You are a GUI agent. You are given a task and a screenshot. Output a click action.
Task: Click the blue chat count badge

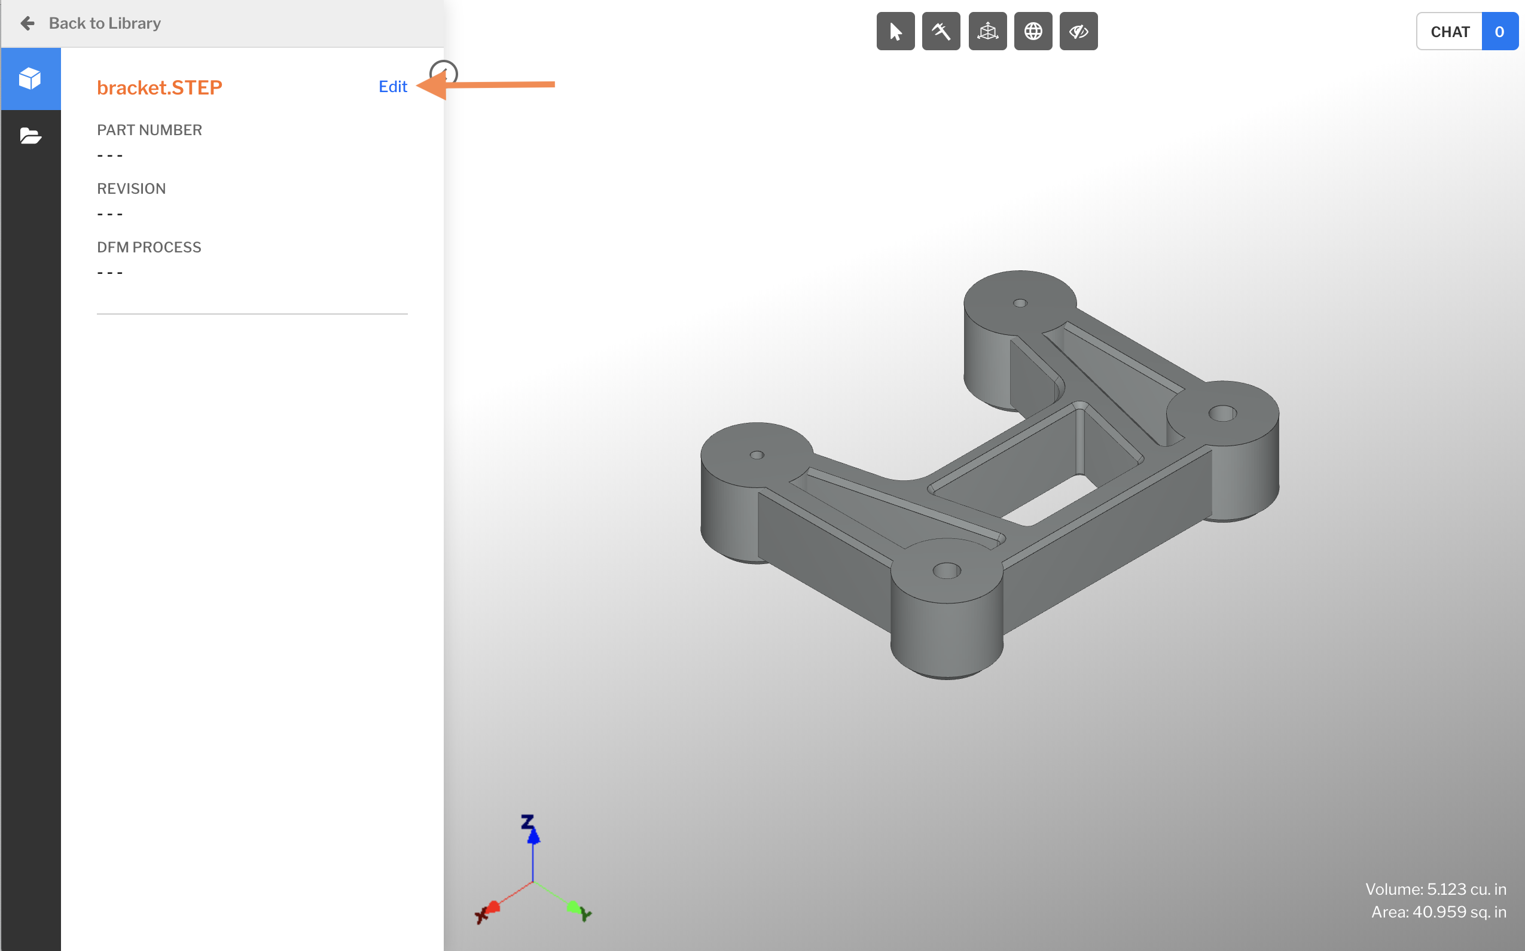pyautogui.click(x=1499, y=32)
